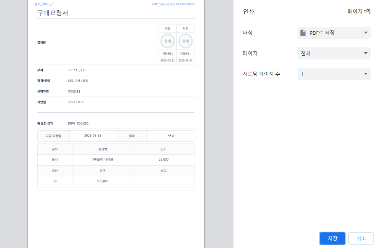Click the amount cell 500,000
The width and height of the screenshot is (378, 248).
pyautogui.click(x=103, y=181)
